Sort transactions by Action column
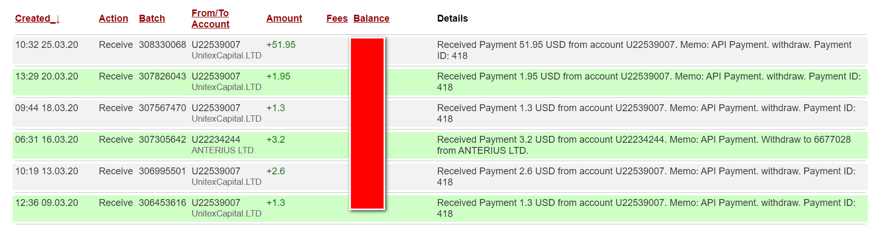881x227 pixels. 113,18
